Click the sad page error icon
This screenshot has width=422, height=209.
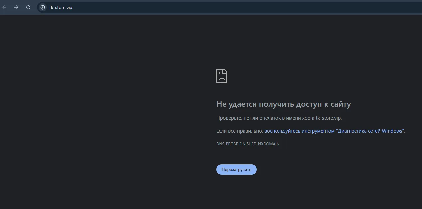pos(222,76)
